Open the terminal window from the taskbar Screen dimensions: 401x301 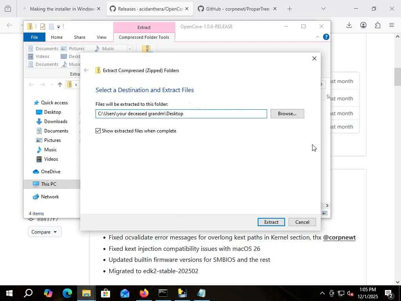[x=163, y=293]
